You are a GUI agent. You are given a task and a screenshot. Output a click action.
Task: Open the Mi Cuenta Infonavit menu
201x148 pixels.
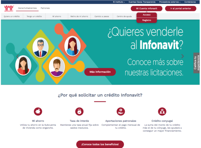[146, 9]
